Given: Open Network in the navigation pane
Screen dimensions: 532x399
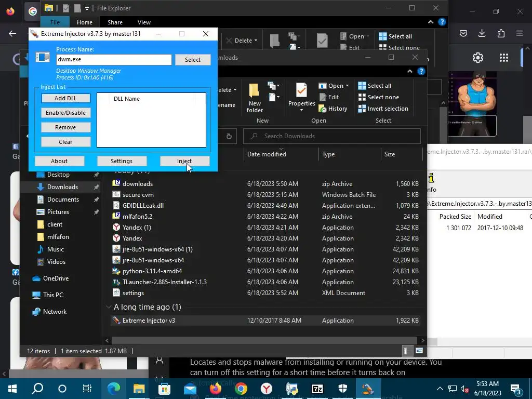Looking at the screenshot, I should click(55, 312).
